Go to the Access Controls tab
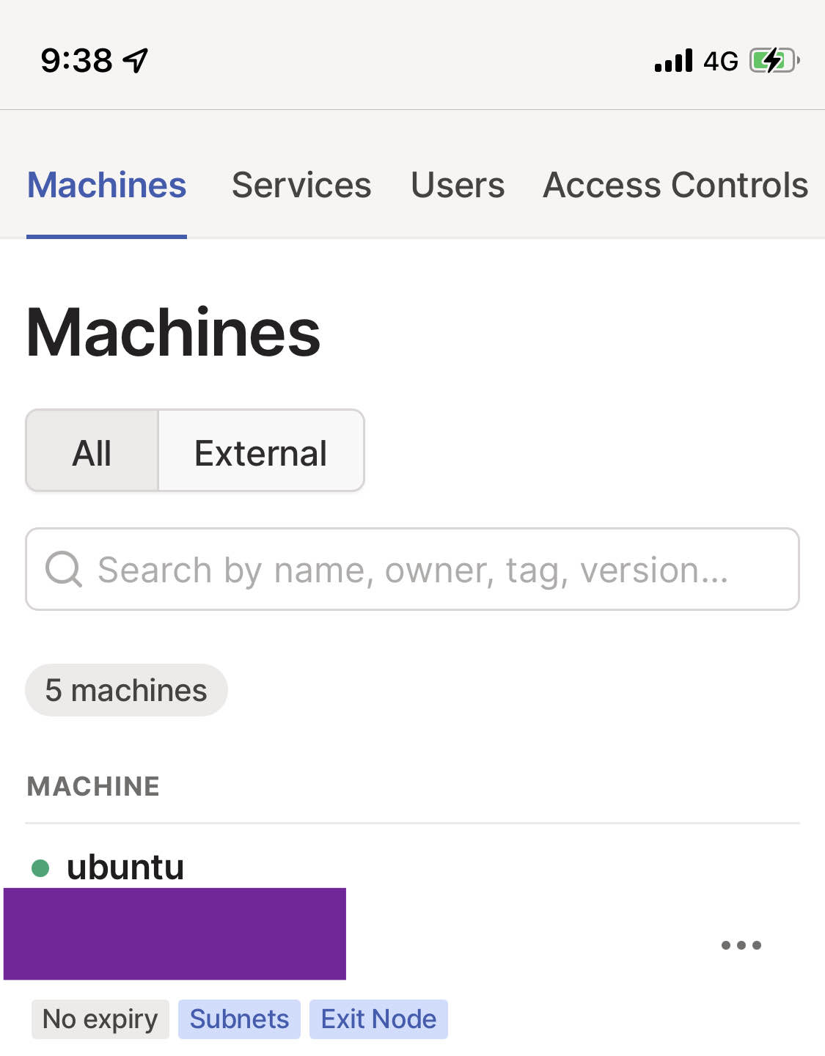 [675, 185]
